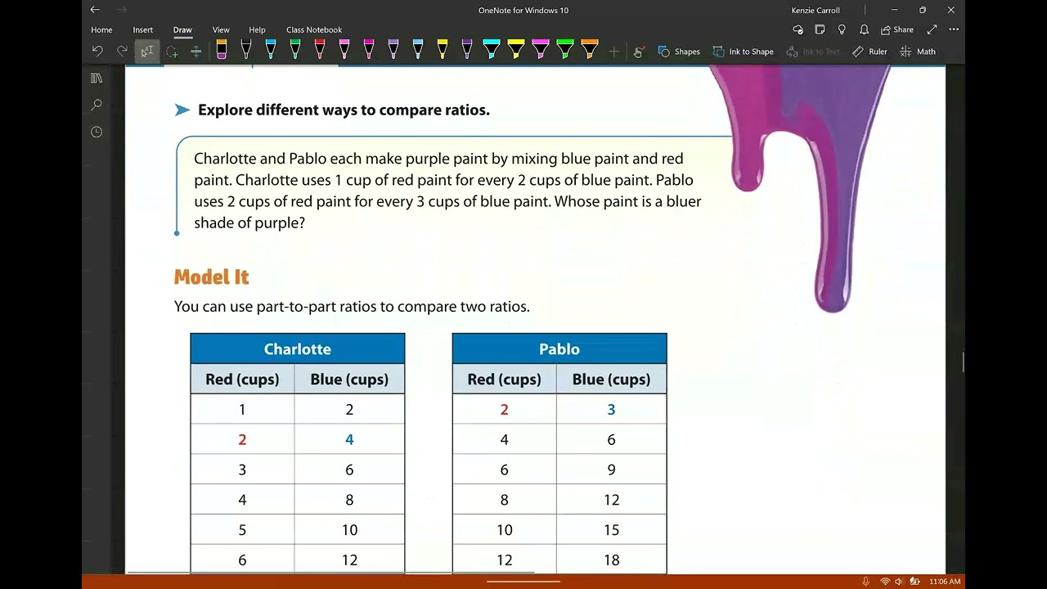Open the volume tray icon

pyautogui.click(x=898, y=582)
